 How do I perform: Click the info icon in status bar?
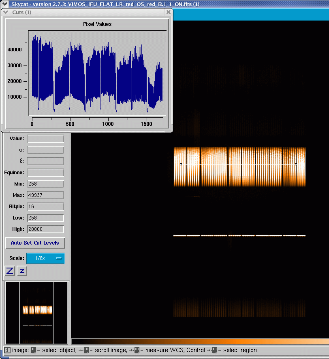click(x=7, y=350)
